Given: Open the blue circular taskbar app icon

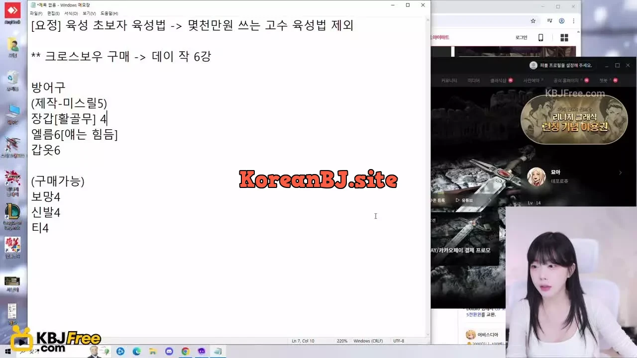Looking at the screenshot, I should tap(120, 352).
